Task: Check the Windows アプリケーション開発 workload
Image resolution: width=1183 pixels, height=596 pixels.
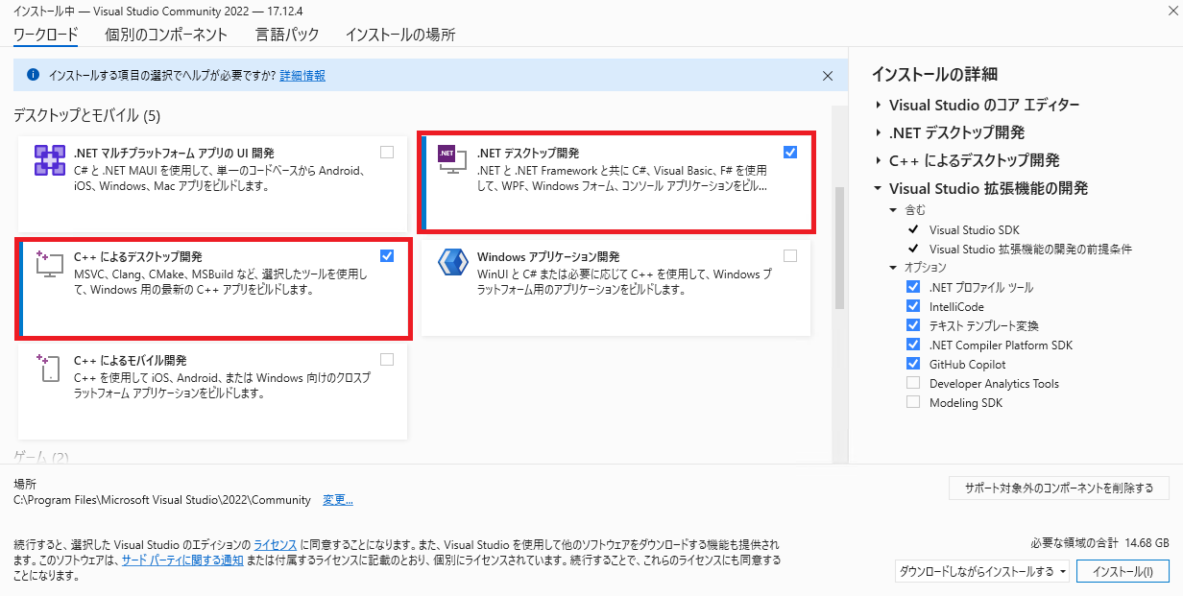Action: pos(789,256)
